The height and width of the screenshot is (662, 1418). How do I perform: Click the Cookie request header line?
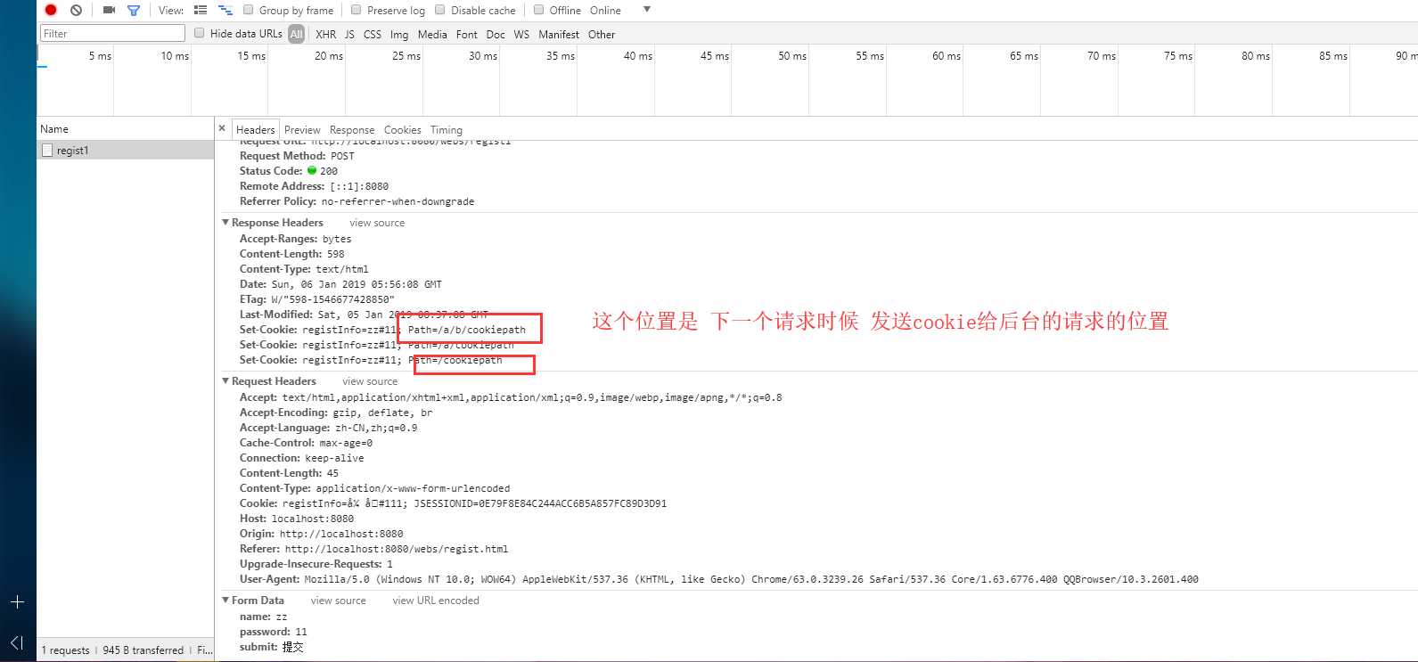pyautogui.click(x=453, y=503)
